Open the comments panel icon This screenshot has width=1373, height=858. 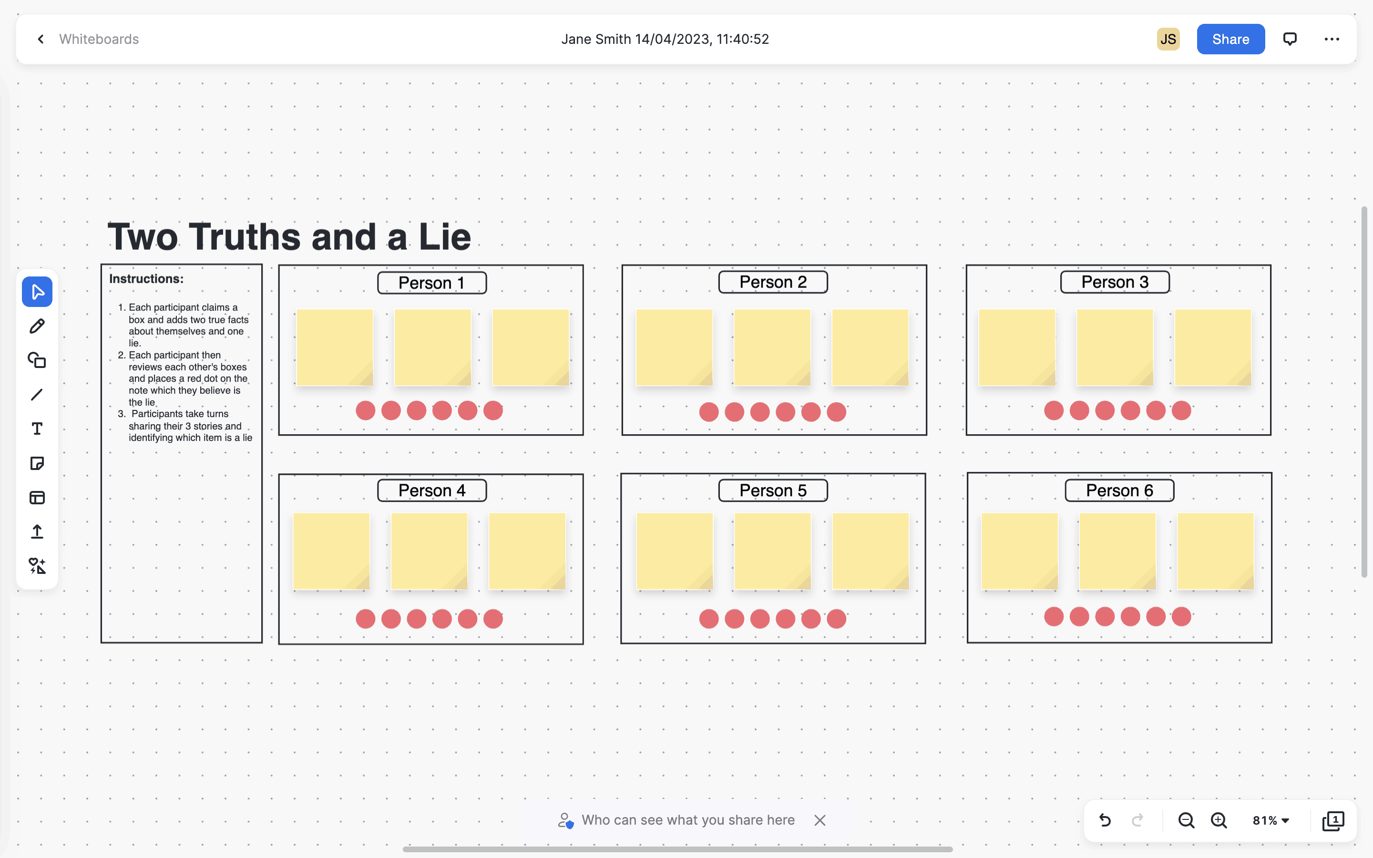coord(1290,39)
